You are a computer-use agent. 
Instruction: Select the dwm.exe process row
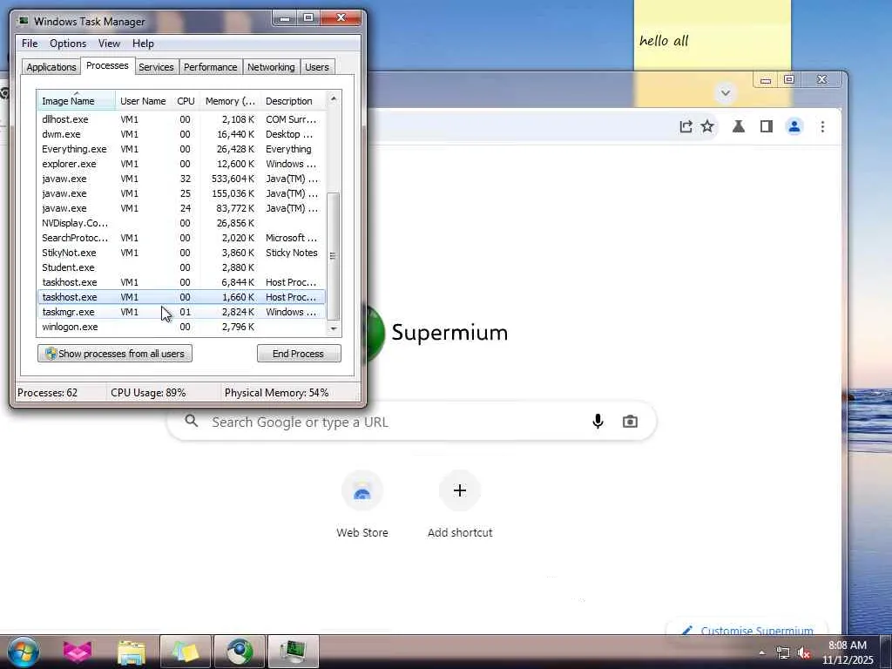181,134
